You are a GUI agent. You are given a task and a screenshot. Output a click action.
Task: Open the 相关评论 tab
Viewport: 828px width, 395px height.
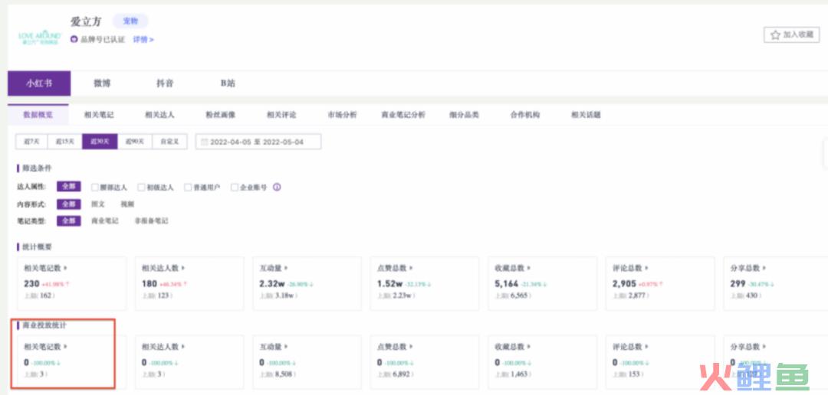[x=281, y=114]
